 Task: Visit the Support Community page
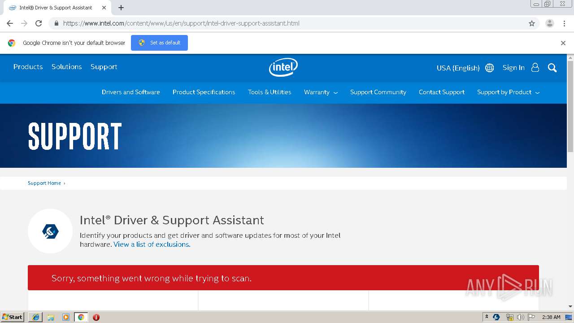tap(378, 92)
